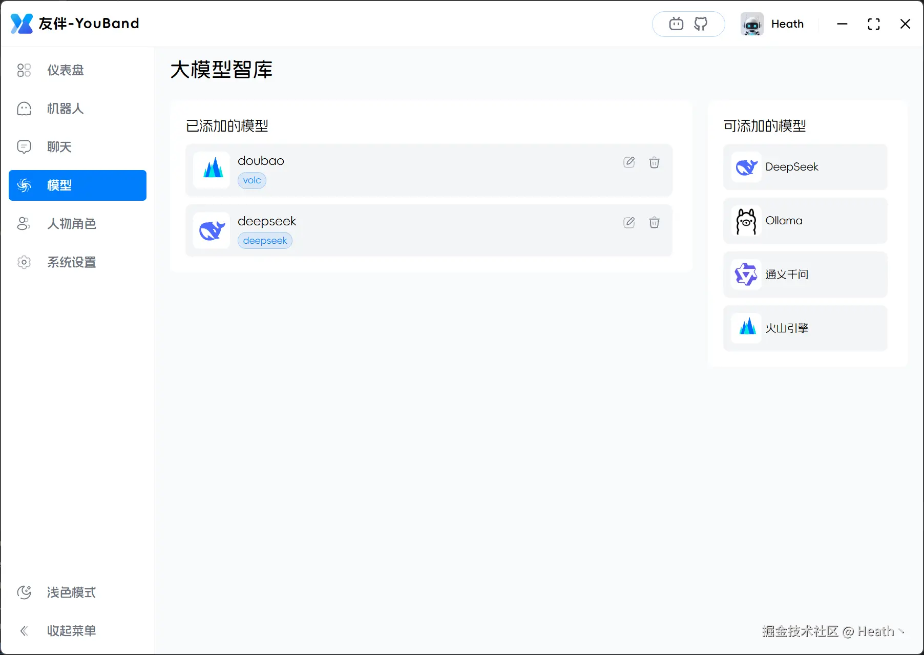924x655 pixels.
Task: Click the Heath robot avatar
Action: [752, 24]
